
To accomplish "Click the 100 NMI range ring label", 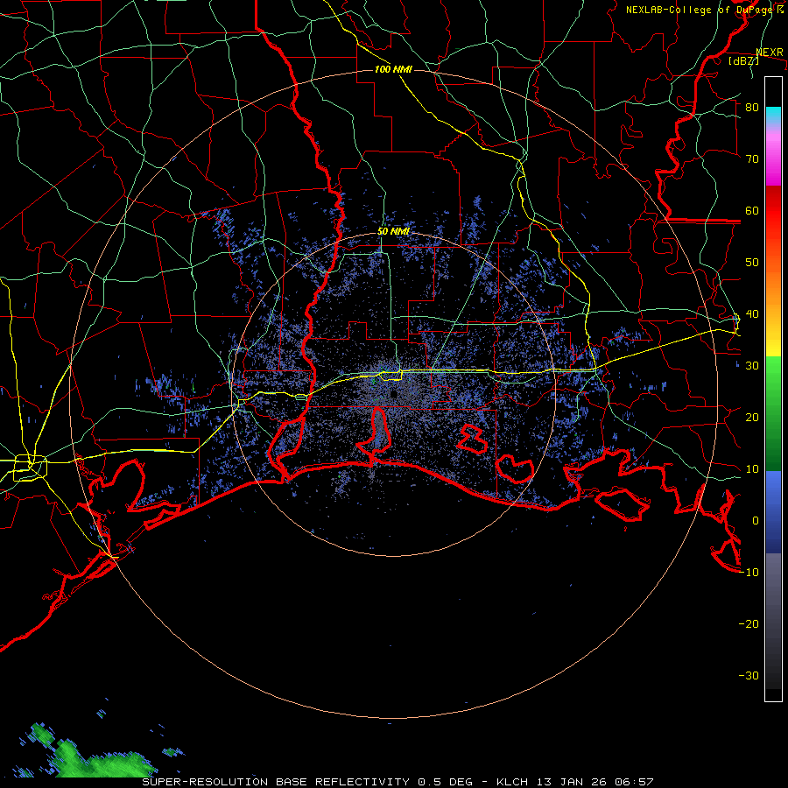I will point(393,69).
